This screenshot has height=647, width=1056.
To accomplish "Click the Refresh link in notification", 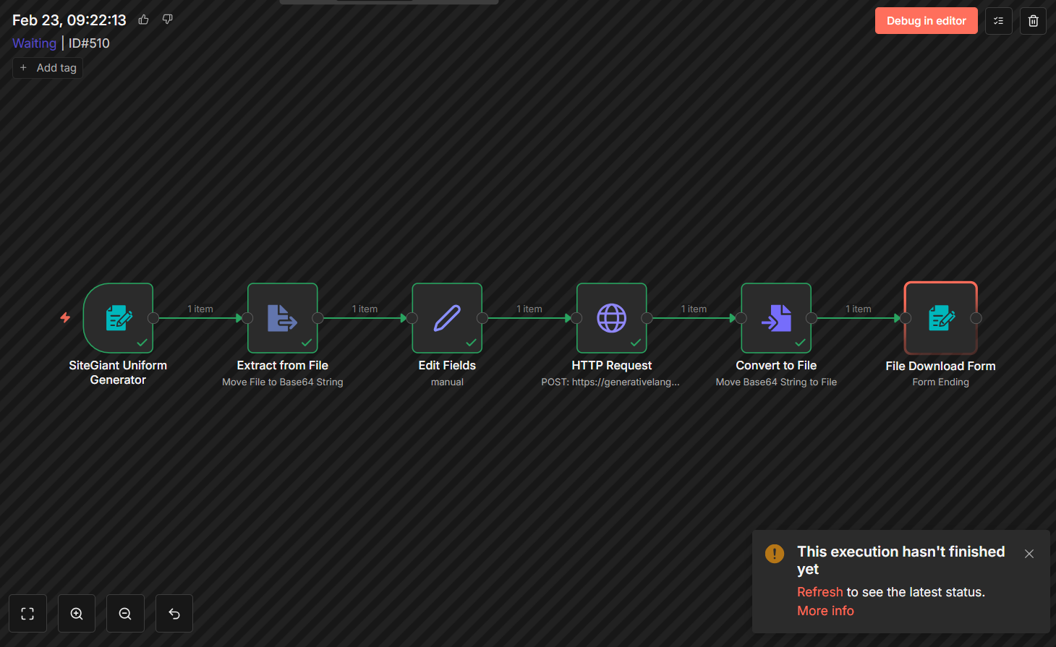I will (x=819, y=592).
